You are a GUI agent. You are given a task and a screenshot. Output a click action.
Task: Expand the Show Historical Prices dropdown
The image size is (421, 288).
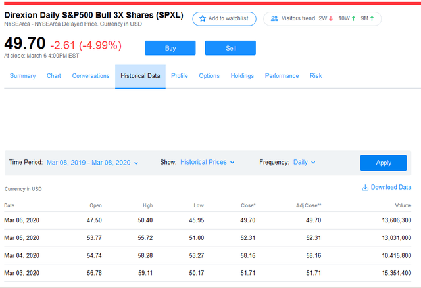pyautogui.click(x=207, y=163)
